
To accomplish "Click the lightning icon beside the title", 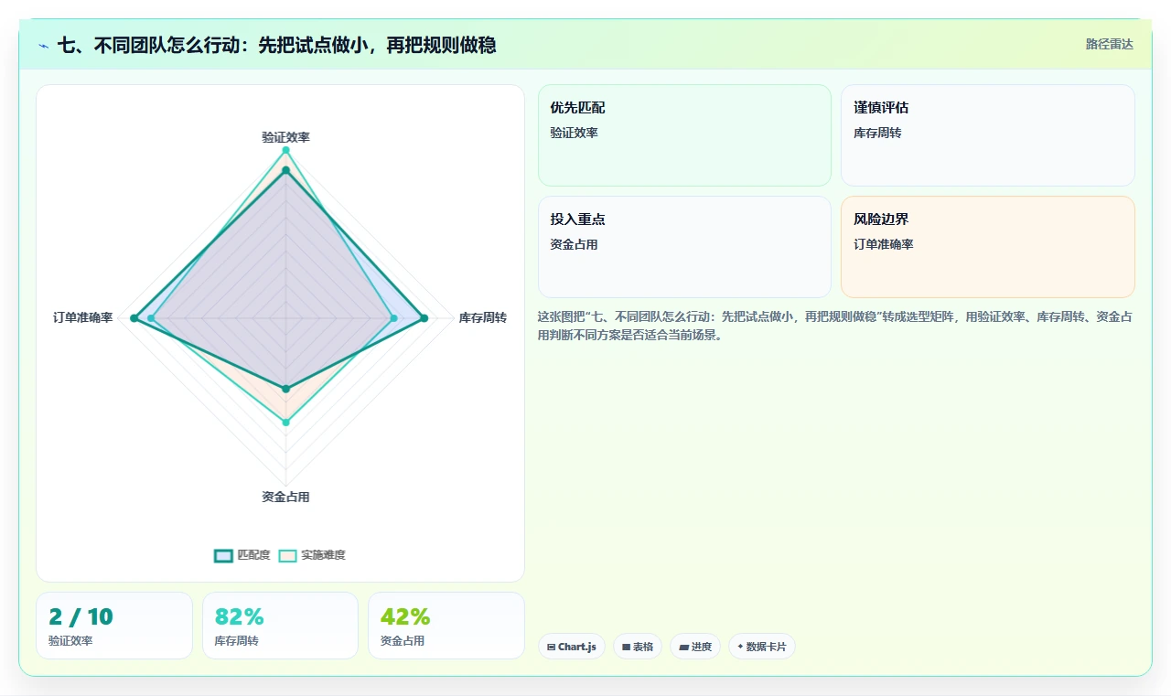I will (x=44, y=46).
